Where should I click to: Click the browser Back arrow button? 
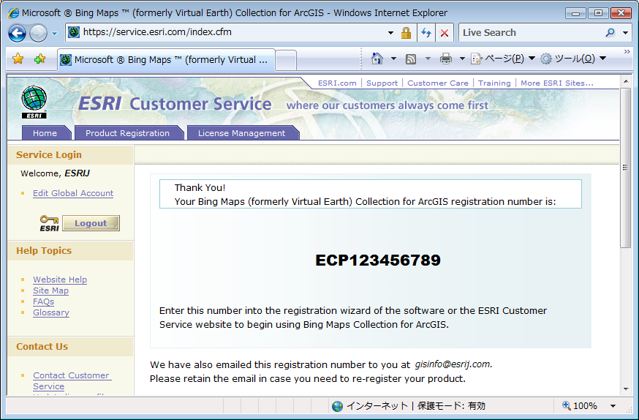pos(18,33)
